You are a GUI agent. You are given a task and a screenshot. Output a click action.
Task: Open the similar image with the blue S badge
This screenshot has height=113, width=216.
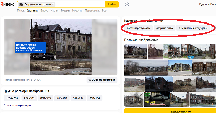(201, 52)
